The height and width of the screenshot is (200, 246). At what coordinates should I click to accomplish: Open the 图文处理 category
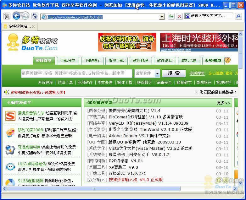[105, 83]
